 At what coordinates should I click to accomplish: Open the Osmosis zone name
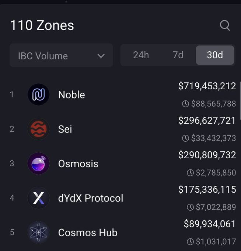coord(78,164)
